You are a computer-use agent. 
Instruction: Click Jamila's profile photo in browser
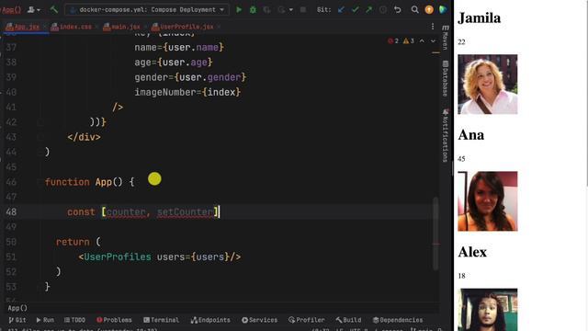[x=488, y=84]
